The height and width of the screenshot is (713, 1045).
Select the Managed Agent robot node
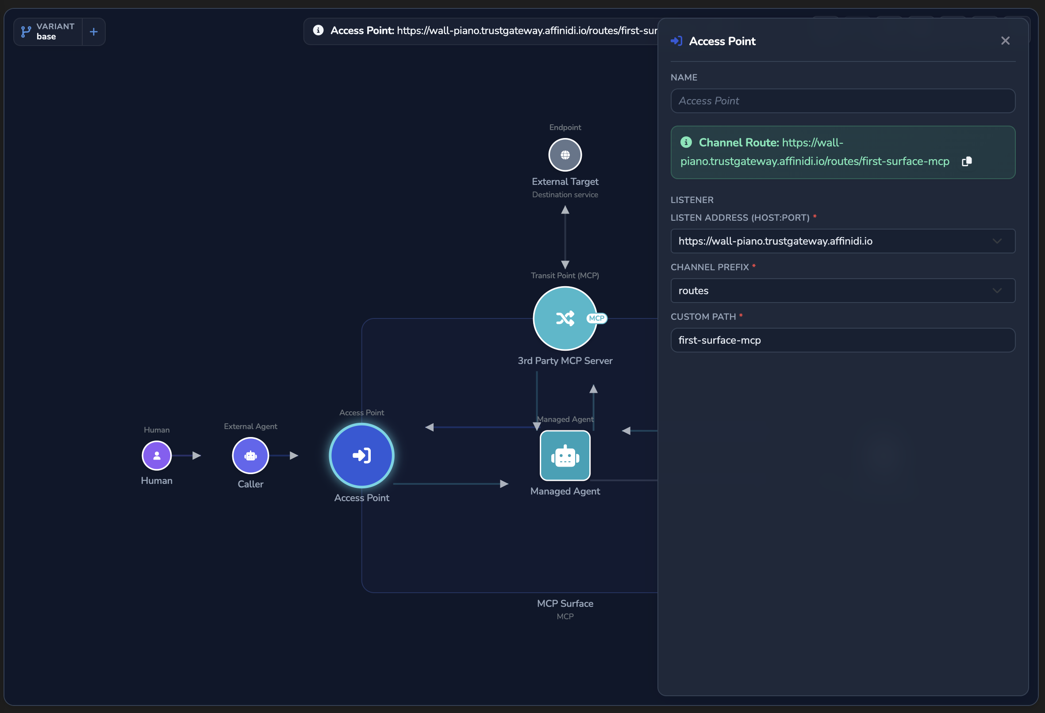tap(565, 456)
